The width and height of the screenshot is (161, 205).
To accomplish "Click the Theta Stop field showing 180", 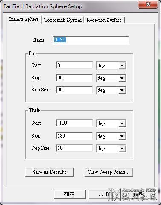I will (74, 136).
